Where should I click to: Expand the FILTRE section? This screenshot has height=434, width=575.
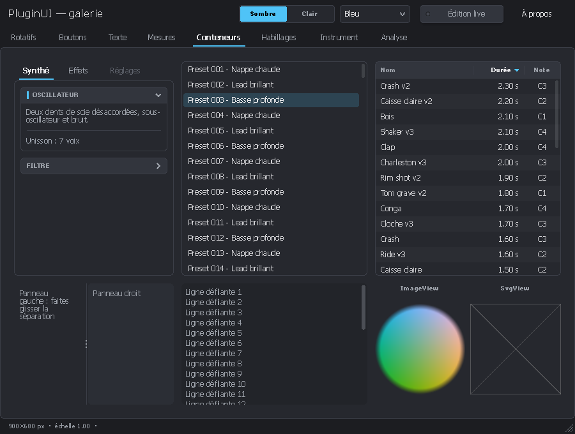pos(94,166)
